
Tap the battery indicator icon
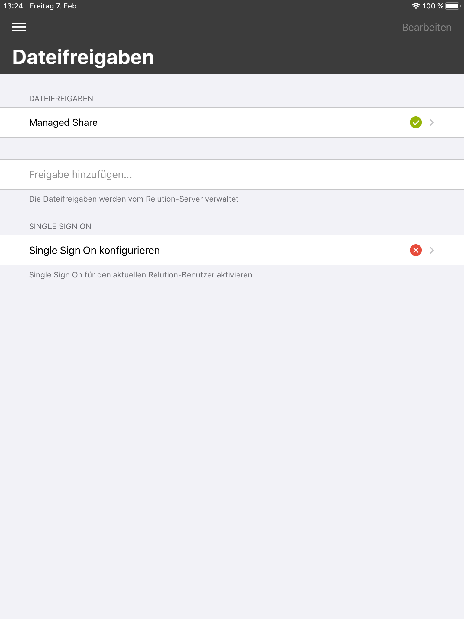coord(453,6)
